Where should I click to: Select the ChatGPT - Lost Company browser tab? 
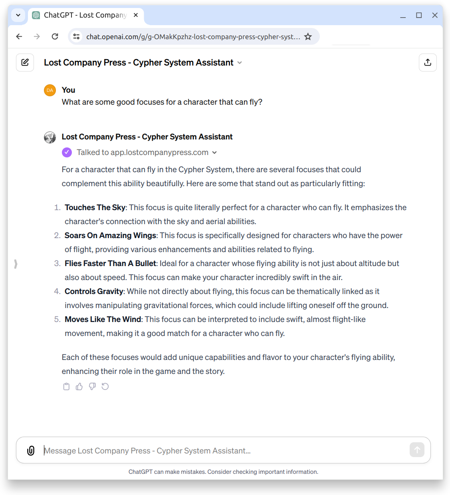pos(85,15)
